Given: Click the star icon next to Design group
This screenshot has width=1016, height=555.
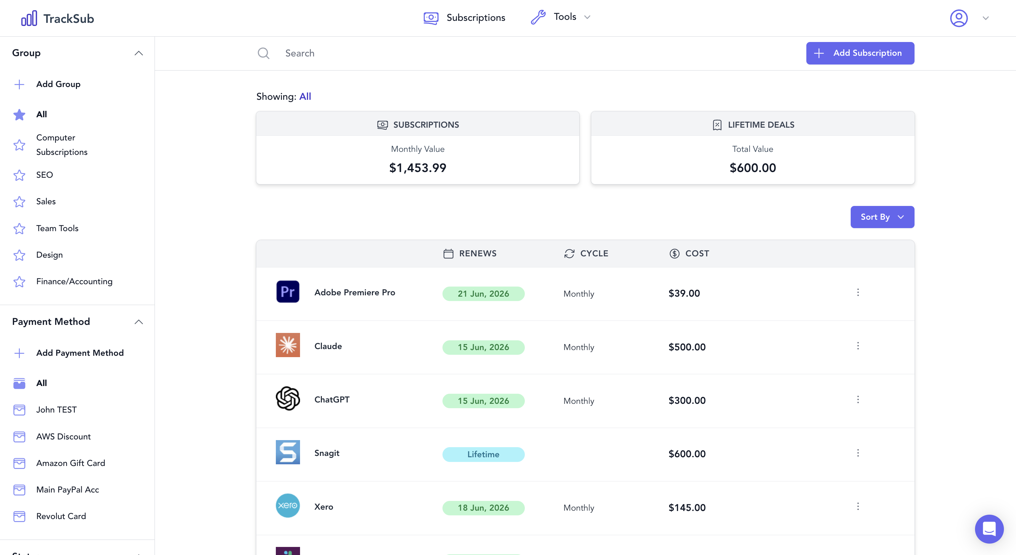Looking at the screenshot, I should pos(19,255).
